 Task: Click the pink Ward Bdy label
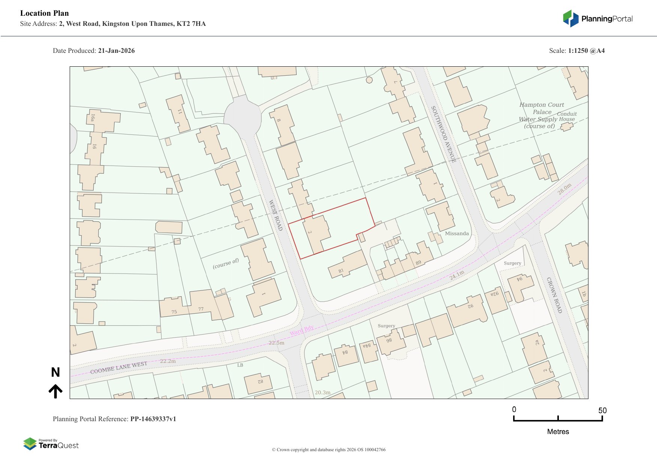pyautogui.click(x=302, y=330)
